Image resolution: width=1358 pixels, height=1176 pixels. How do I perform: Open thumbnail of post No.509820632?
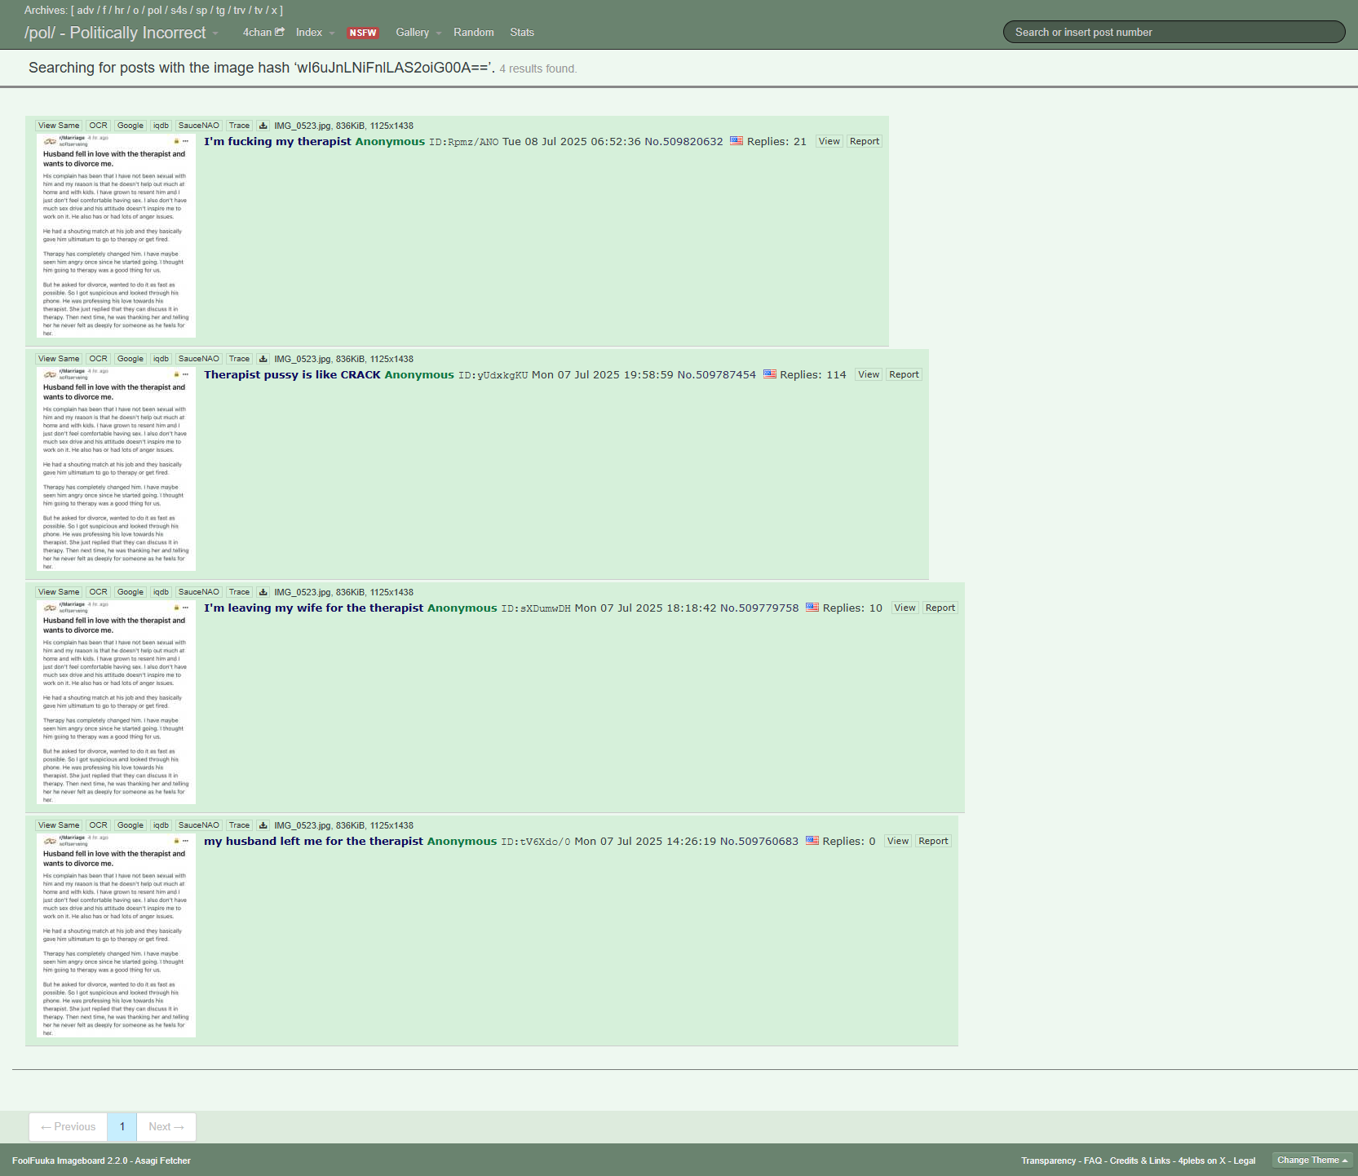tap(116, 236)
